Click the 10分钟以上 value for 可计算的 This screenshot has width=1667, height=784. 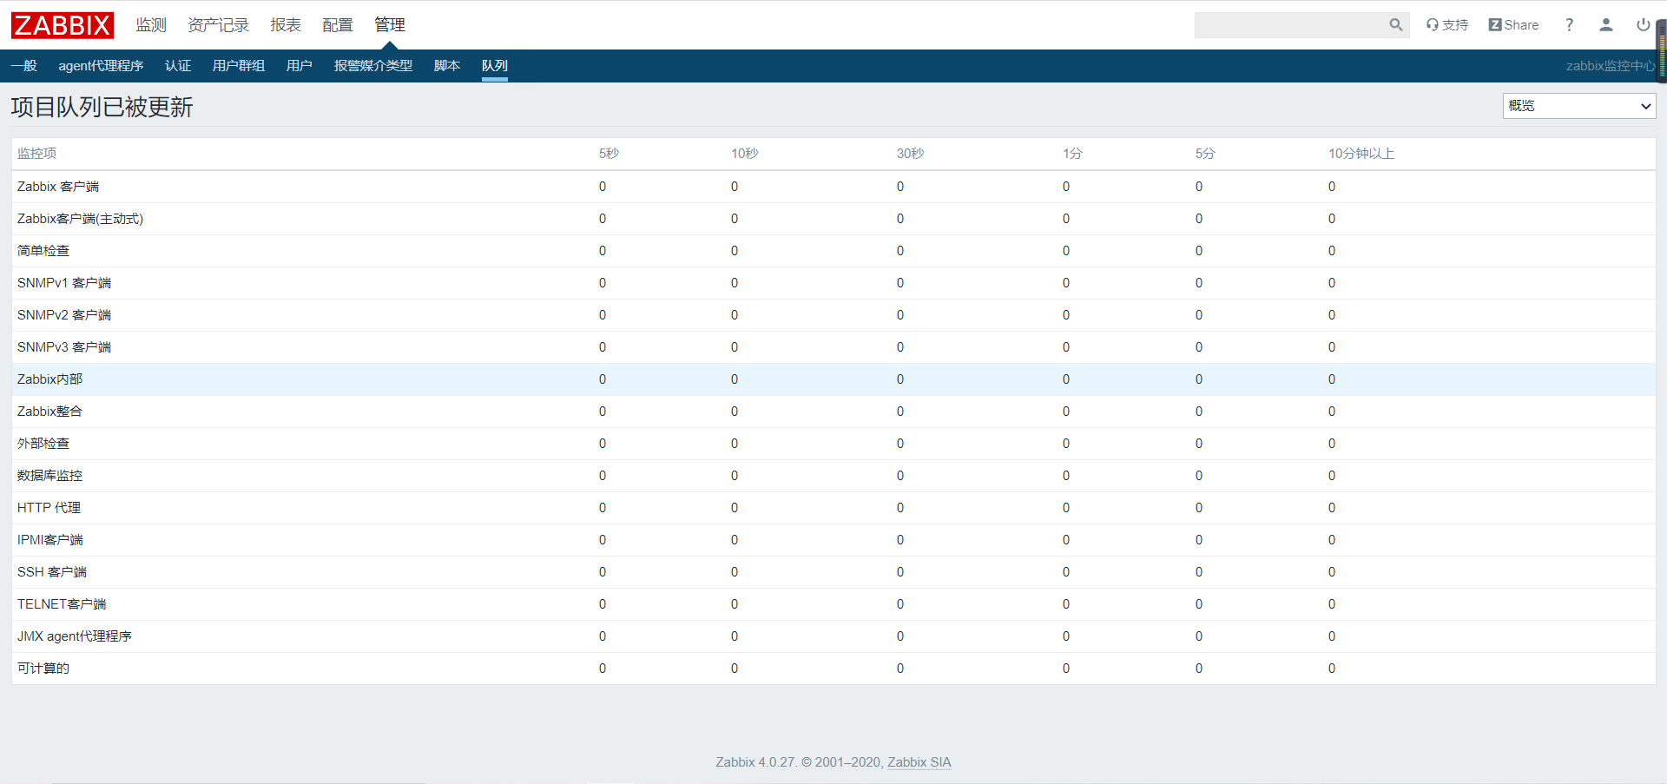1332,669
